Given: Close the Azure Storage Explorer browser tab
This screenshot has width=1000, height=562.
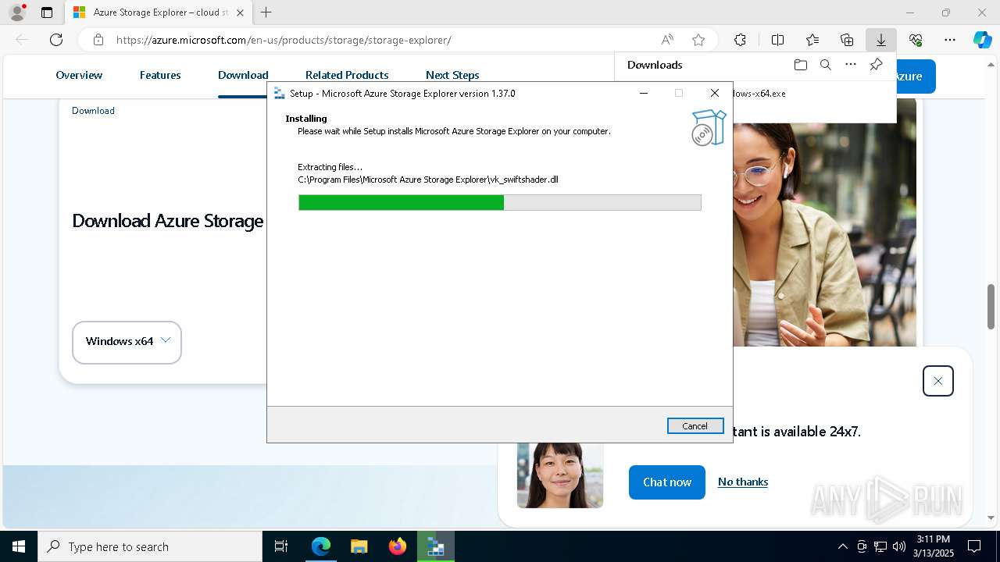Looking at the screenshot, I should coord(240,12).
